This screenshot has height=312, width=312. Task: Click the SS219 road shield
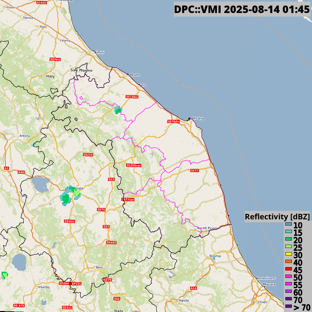coord(88,155)
